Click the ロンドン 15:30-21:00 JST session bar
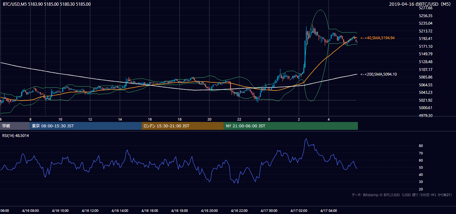Screen dimensions: 456x214 183,126
